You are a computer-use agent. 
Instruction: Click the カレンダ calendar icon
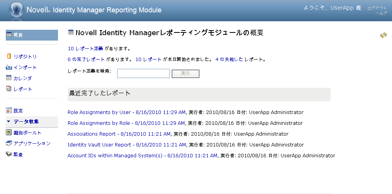tap(9, 78)
